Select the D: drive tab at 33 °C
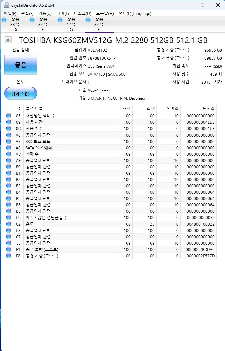 click(x=15, y=25)
